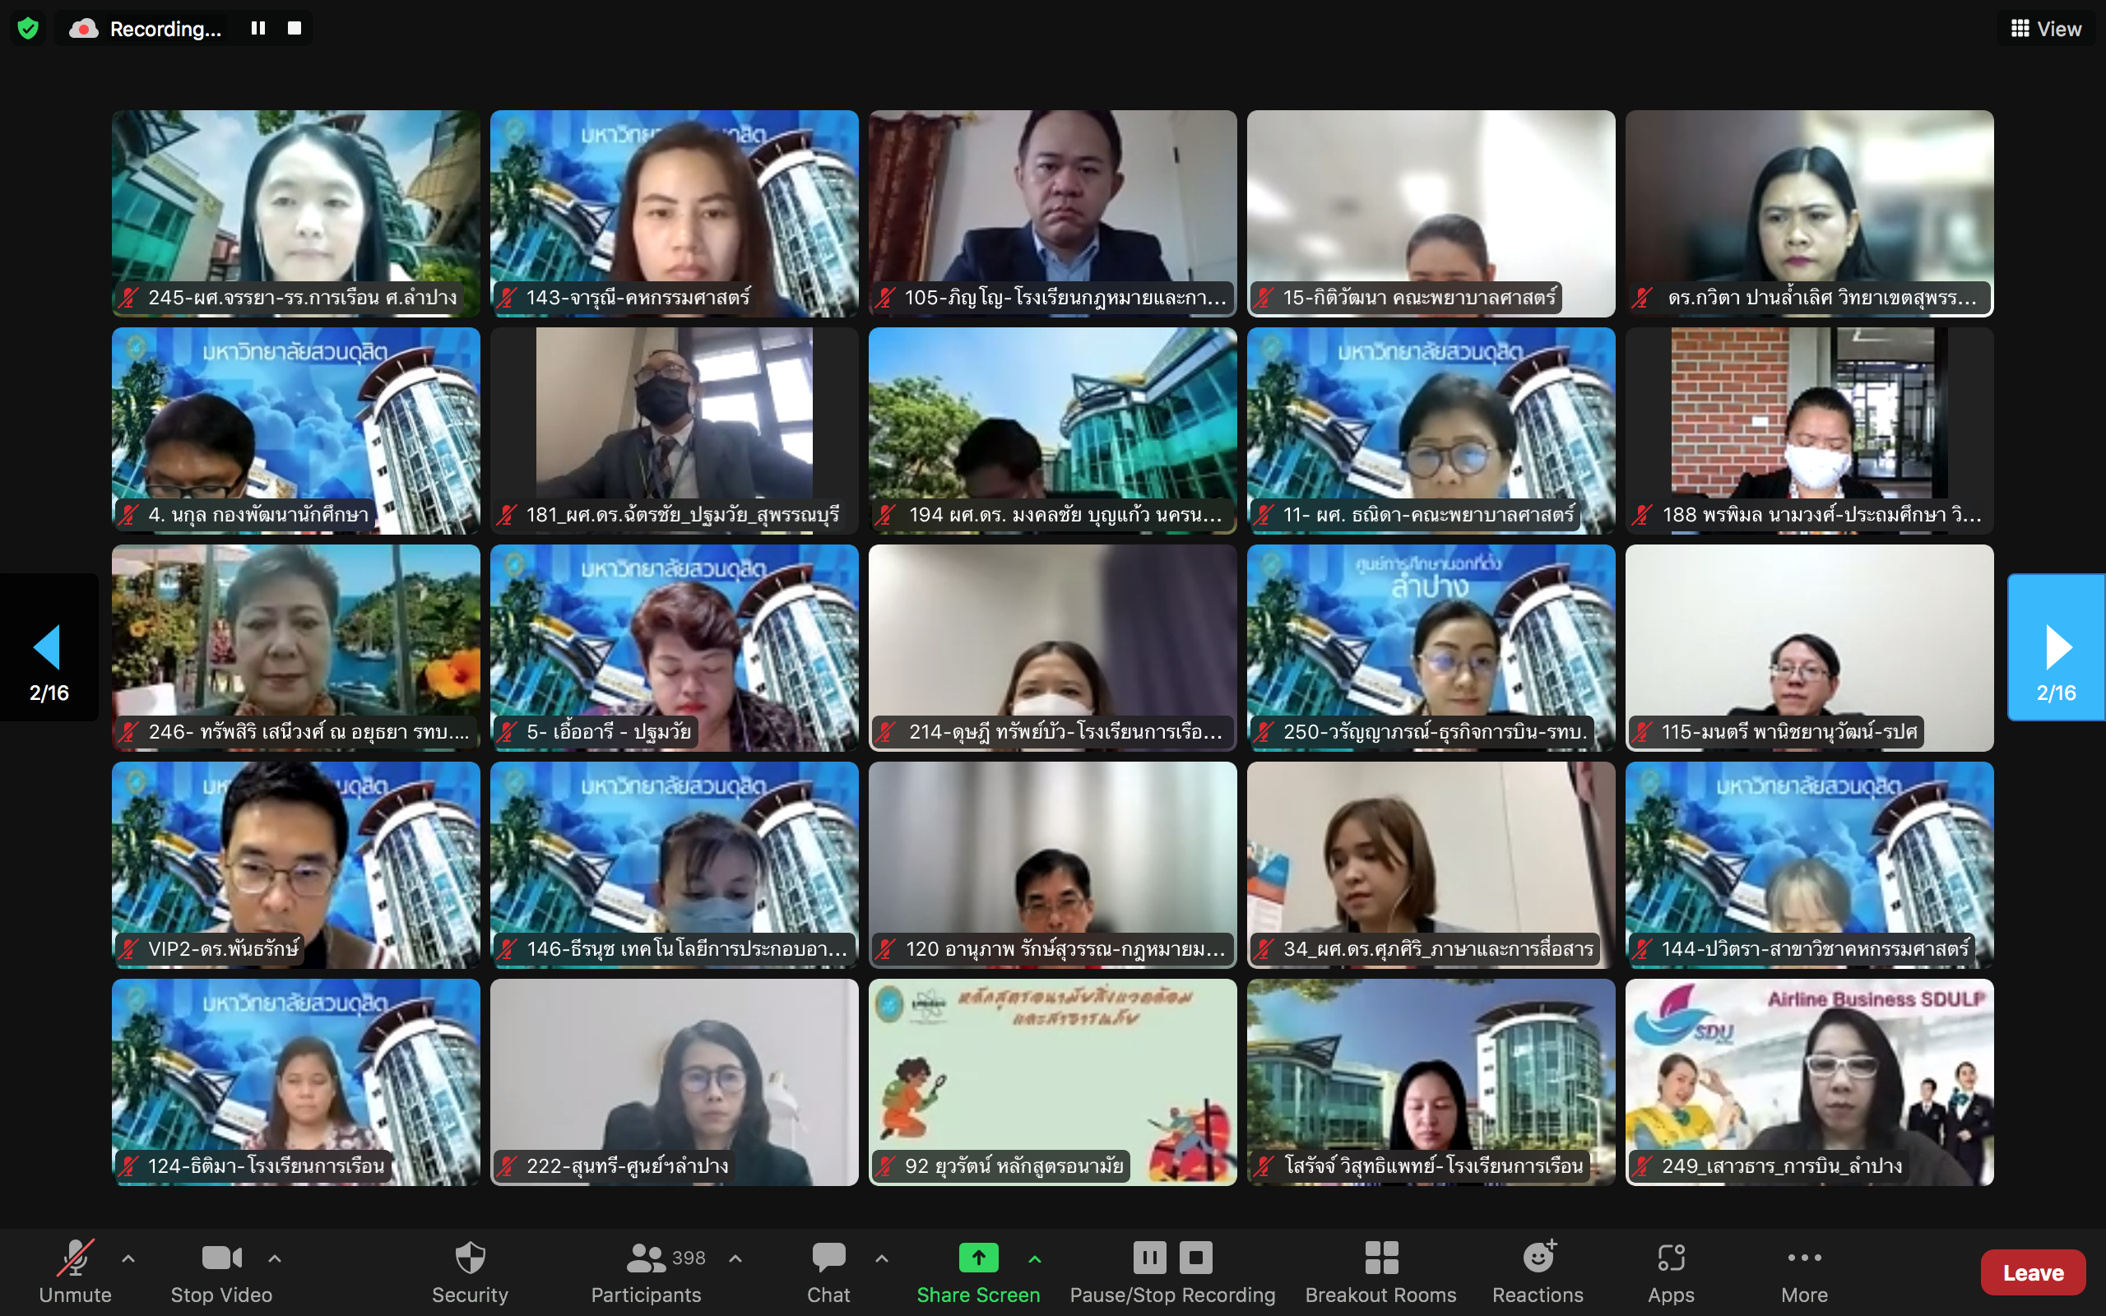Leave the meeting
Viewport: 2106px width, 1316px height.
pyautogui.click(x=2032, y=1272)
